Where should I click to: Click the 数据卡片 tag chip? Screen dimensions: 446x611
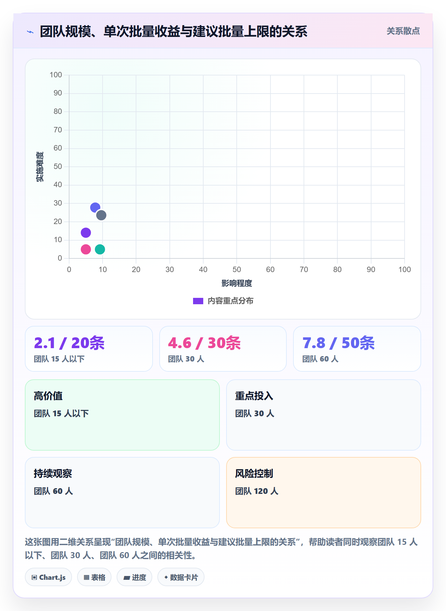(x=181, y=577)
